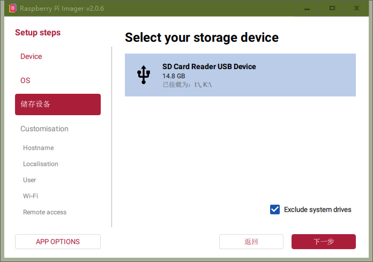This screenshot has width=373, height=262.
Task: Open the Customisation step
Action: click(44, 129)
